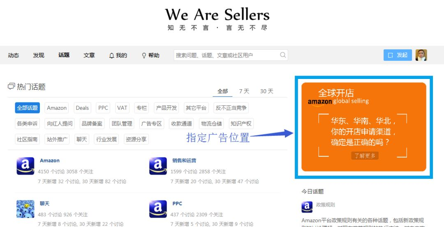Click 了解更多 on the orange ad

(365, 155)
